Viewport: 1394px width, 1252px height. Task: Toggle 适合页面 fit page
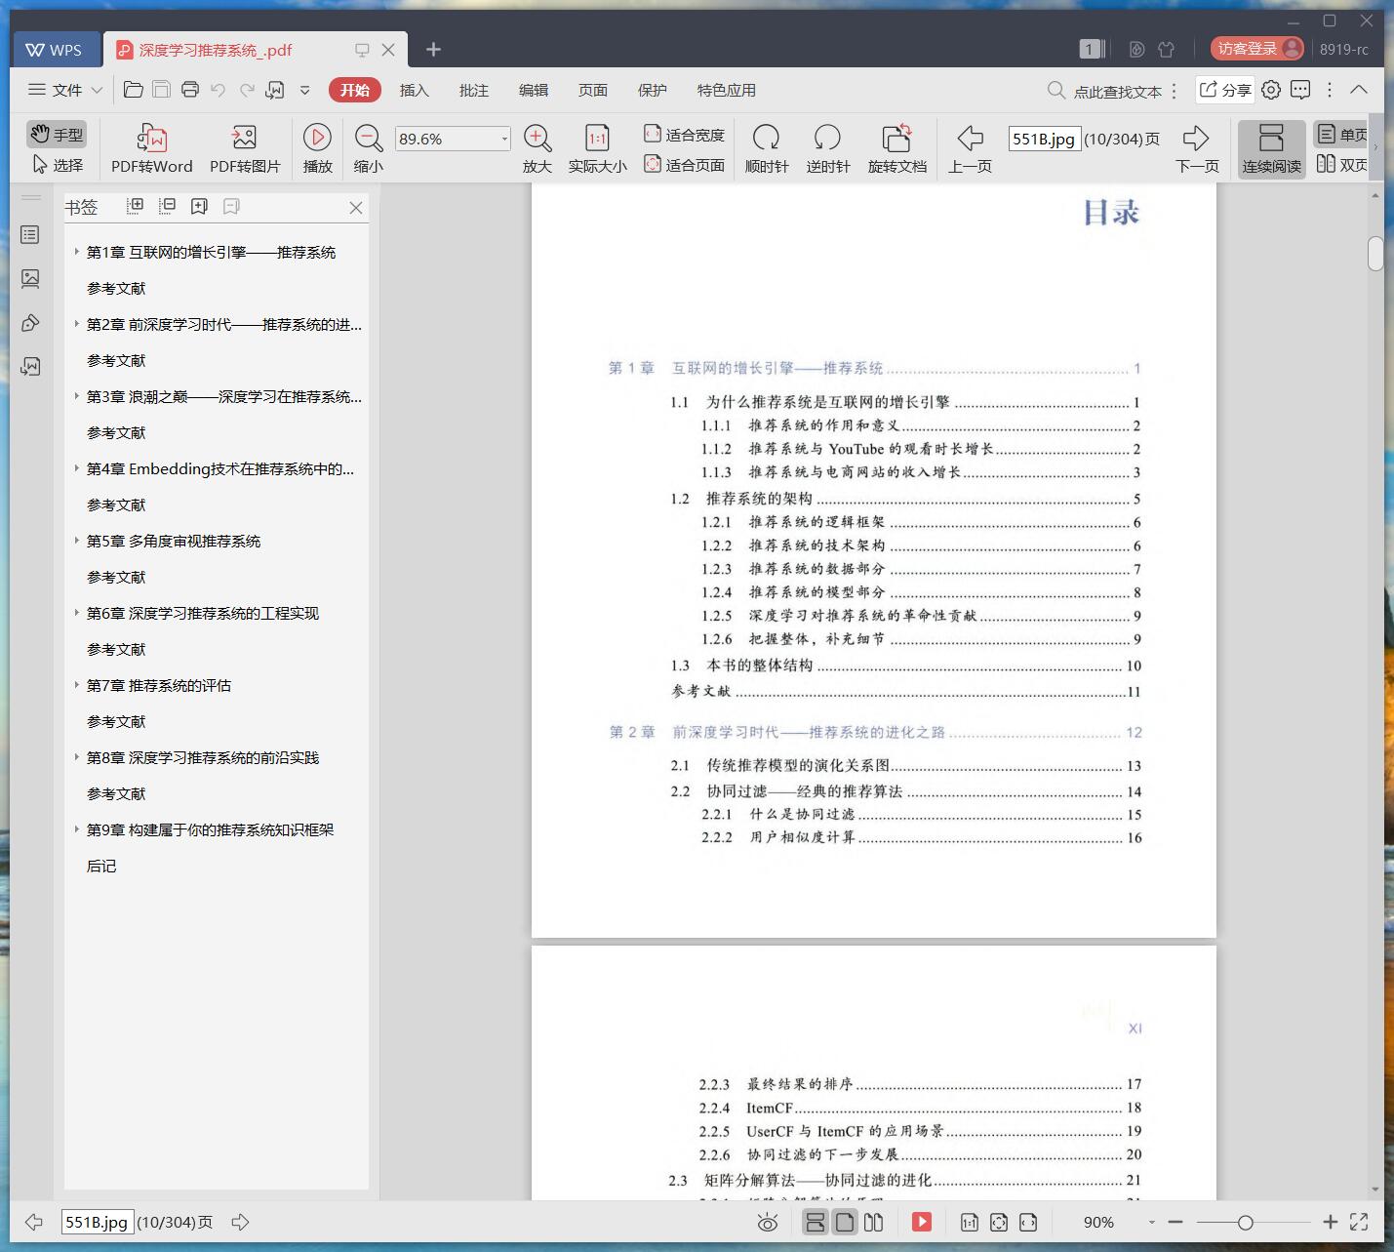pyautogui.click(x=684, y=164)
